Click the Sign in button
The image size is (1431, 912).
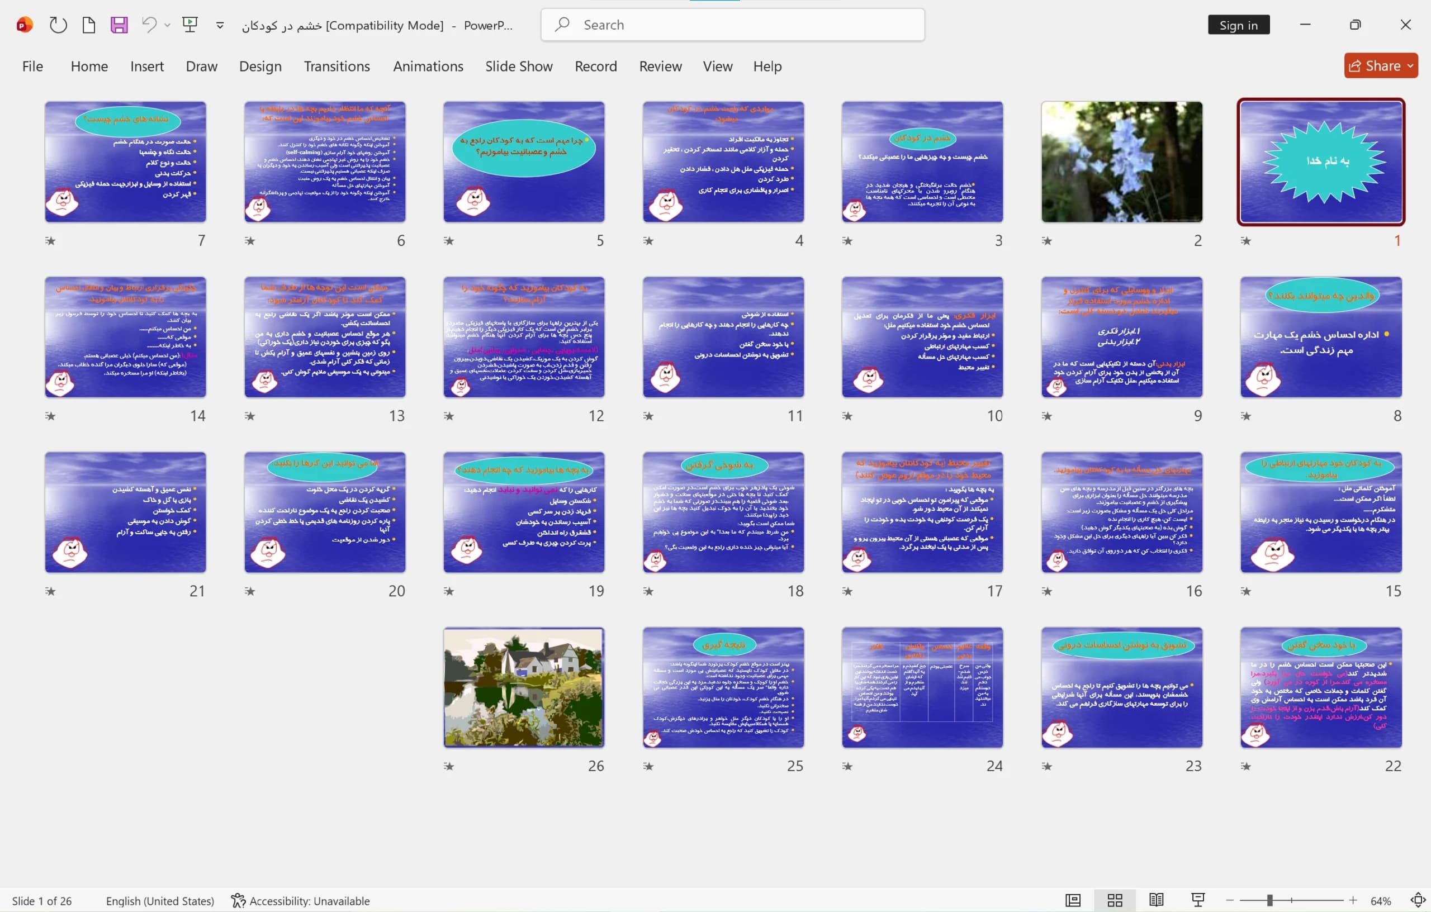[1239, 25]
